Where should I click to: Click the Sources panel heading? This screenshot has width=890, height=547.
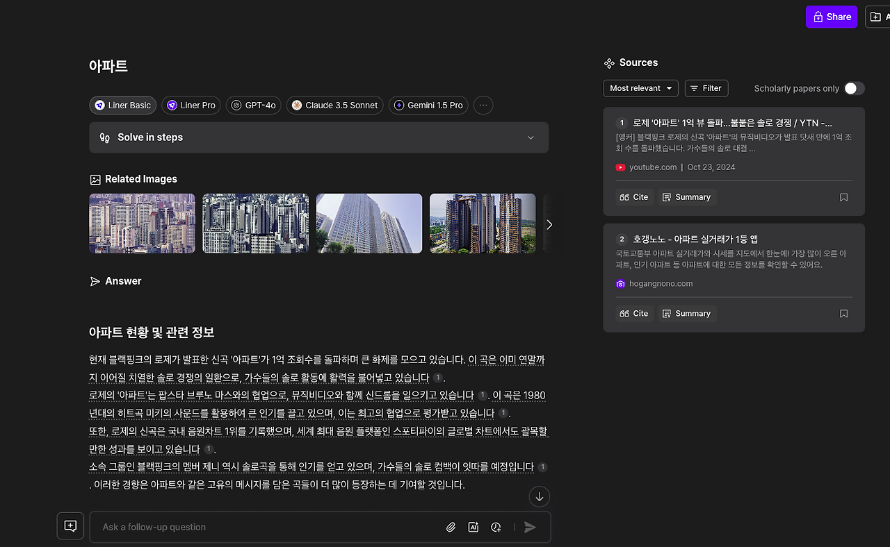[x=638, y=62]
